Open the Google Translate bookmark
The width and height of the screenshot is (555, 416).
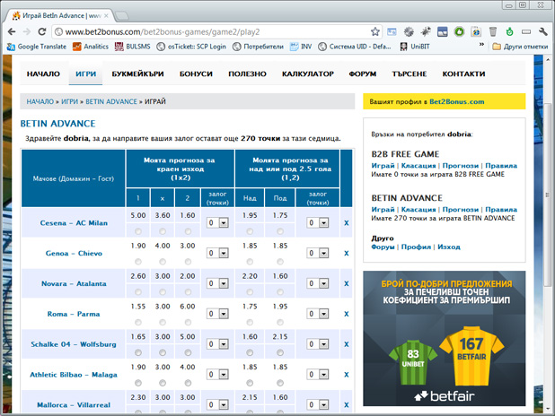(x=37, y=47)
